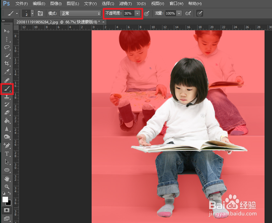Select the Lasso tool
Screen dimensions: 272x223
coord(7,47)
